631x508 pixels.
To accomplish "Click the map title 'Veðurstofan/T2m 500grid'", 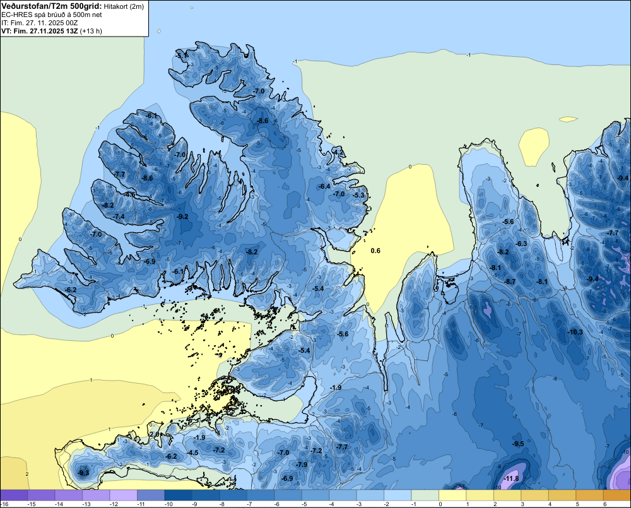I will (x=52, y=6).
